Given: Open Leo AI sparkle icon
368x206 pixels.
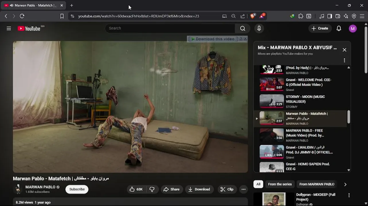Looking at the screenshot, I should point(346,16).
